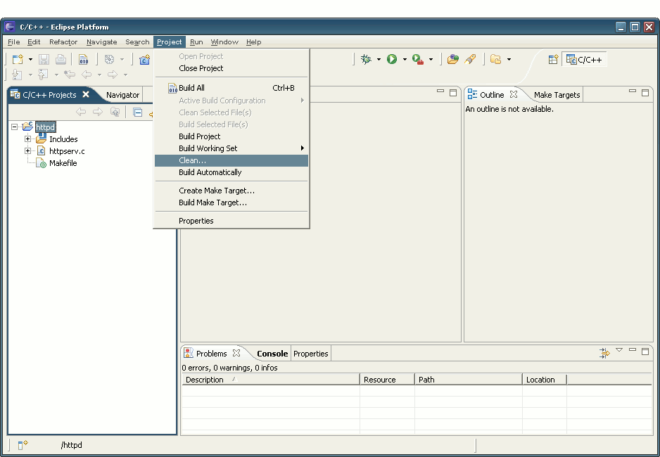Viewport: 660px width, 457px height.
Task: Launch Debug with the green bug icon
Action: [x=366, y=59]
